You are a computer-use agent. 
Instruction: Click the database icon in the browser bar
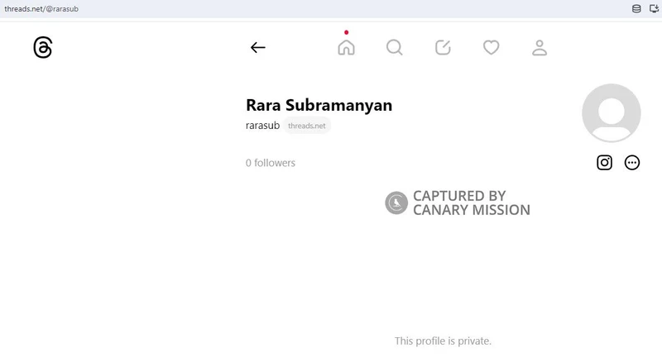pos(636,8)
